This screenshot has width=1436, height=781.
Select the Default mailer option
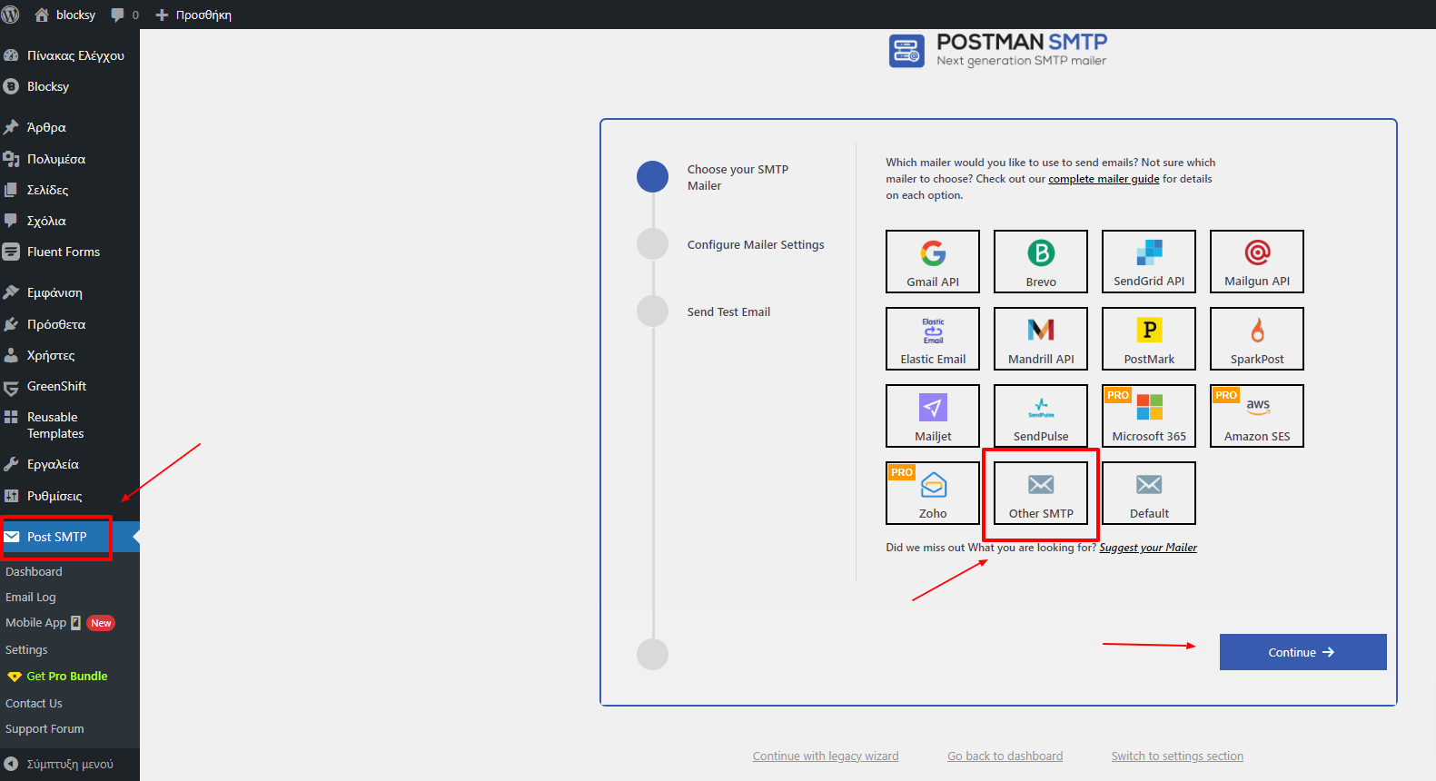[x=1149, y=493]
